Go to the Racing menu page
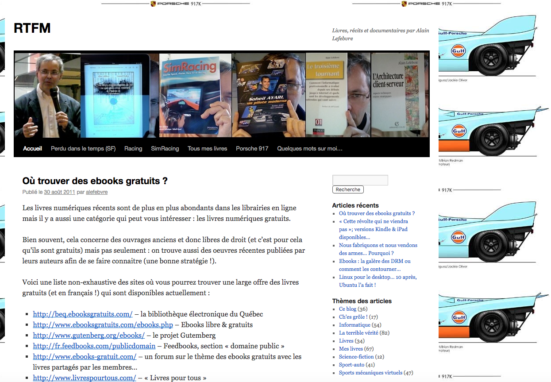The image size is (551, 382). pos(133,149)
